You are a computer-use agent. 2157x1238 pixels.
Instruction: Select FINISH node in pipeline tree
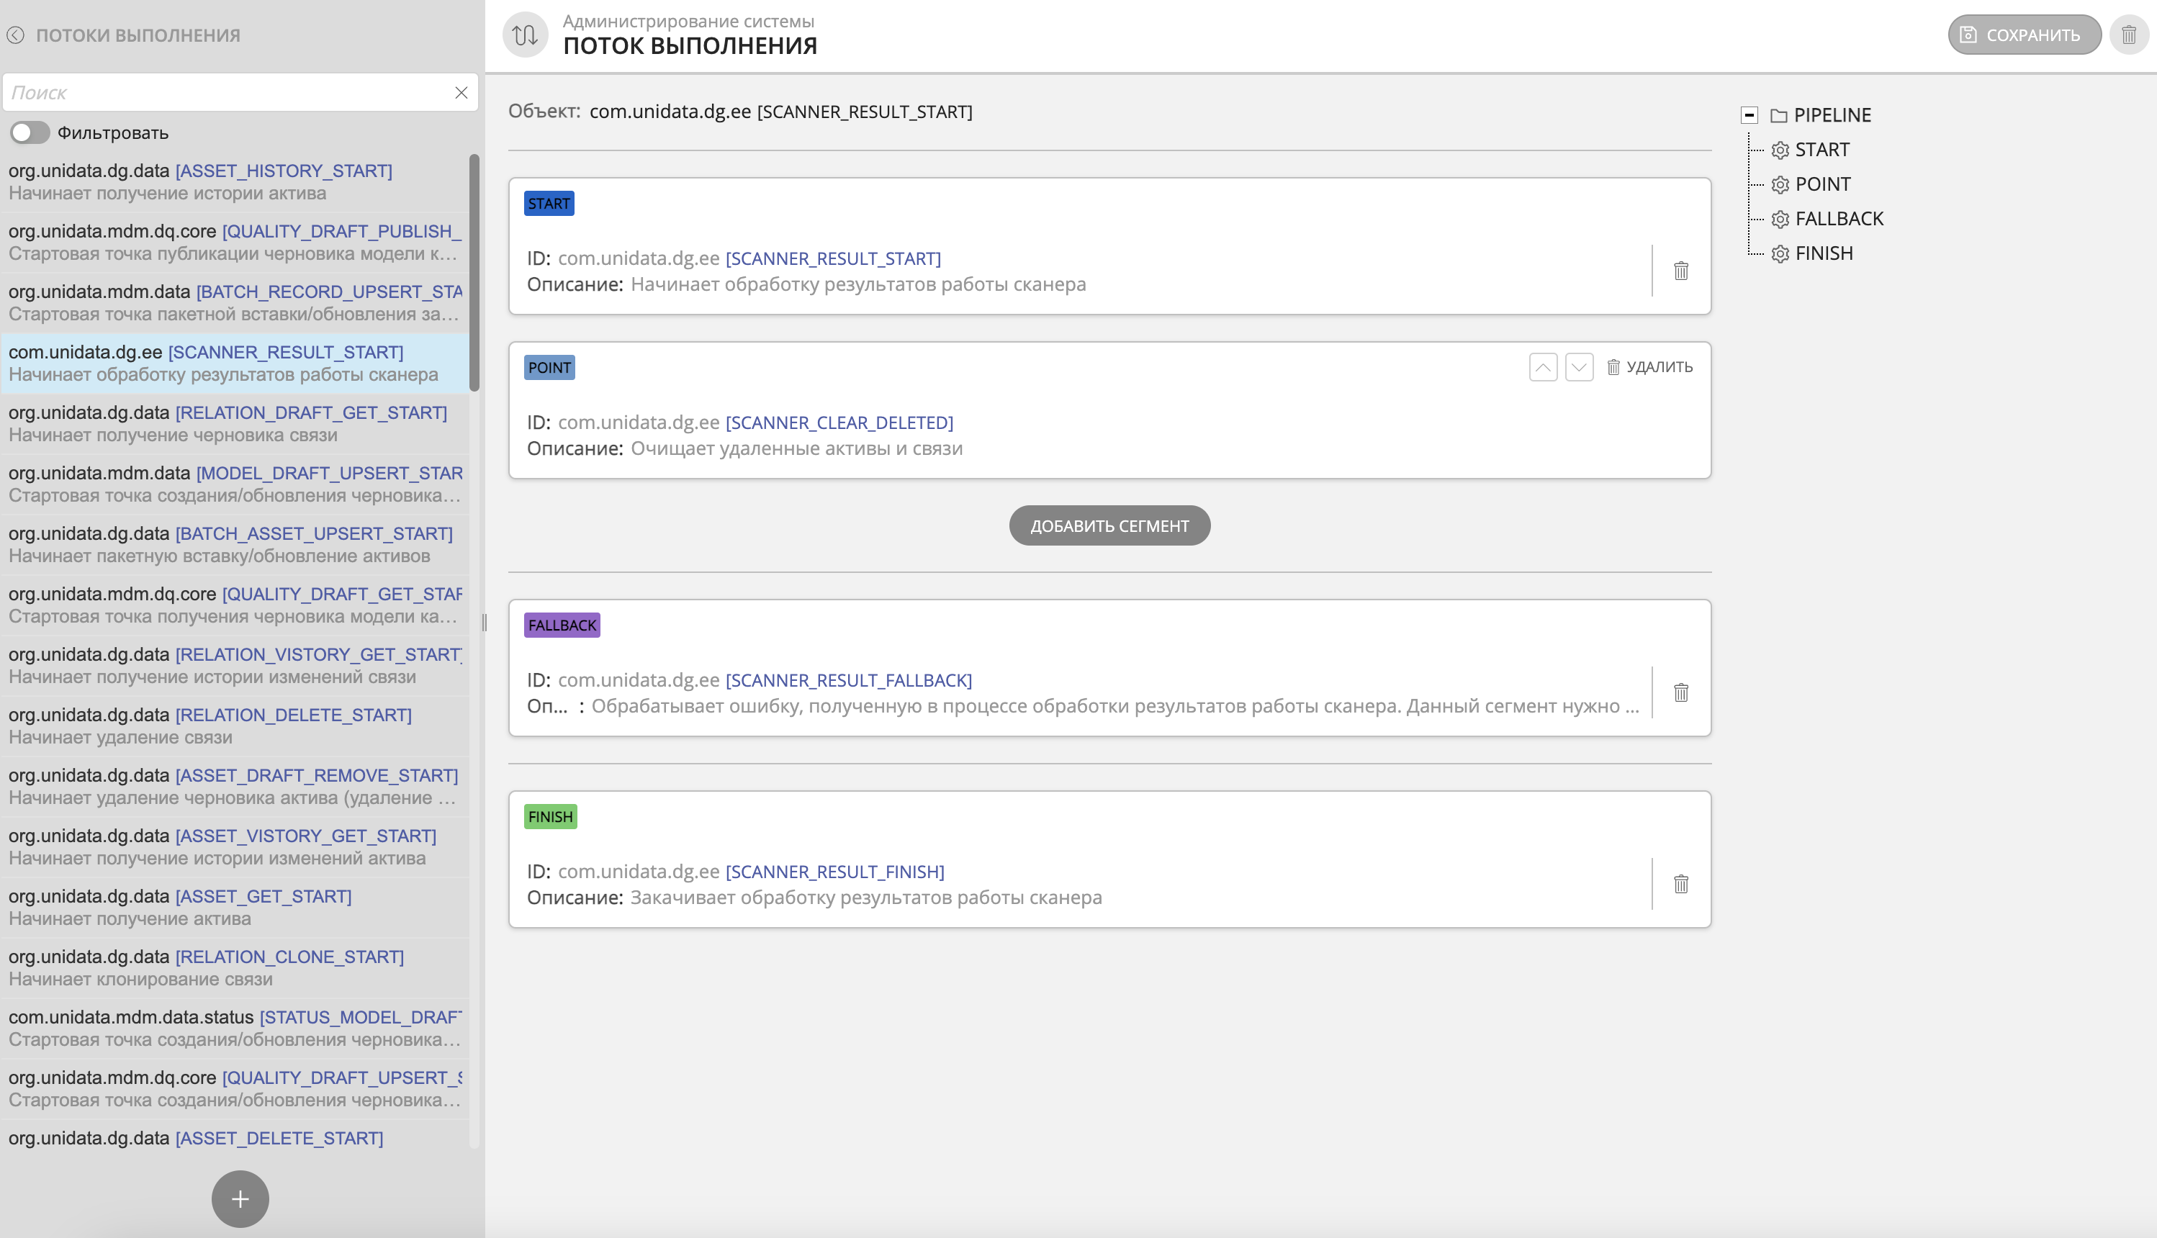pos(1823,253)
